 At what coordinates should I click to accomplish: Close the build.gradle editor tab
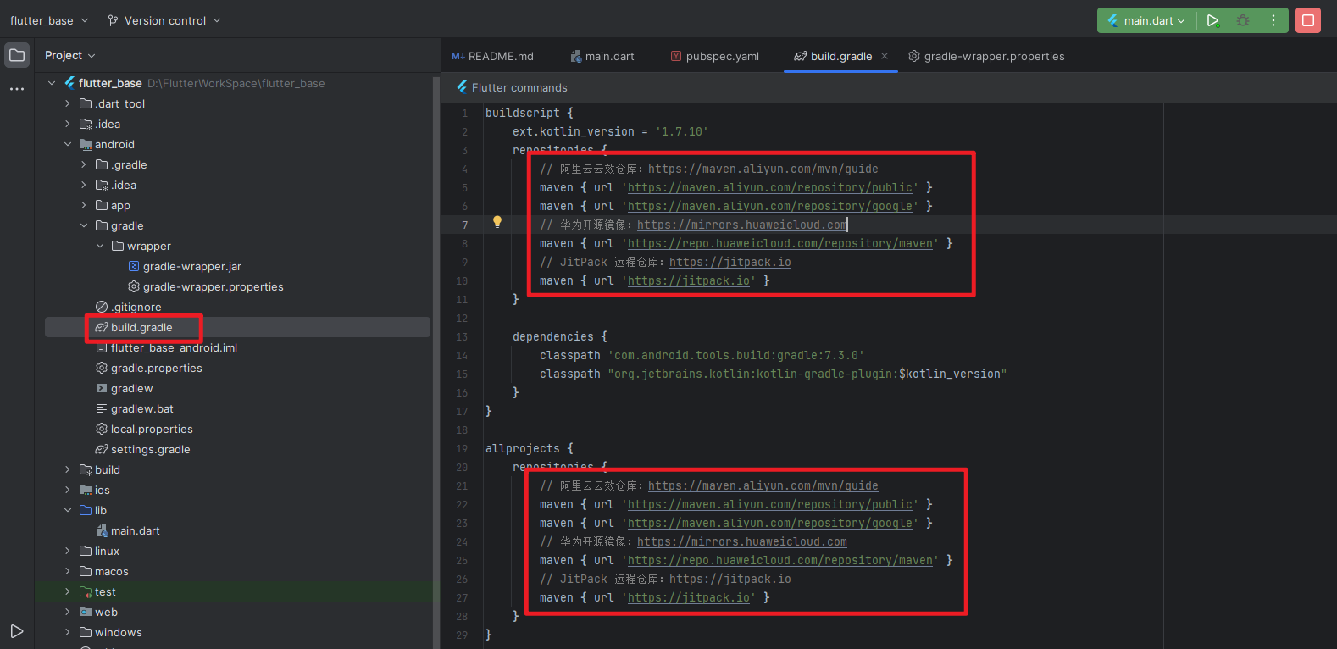[x=885, y=56]
